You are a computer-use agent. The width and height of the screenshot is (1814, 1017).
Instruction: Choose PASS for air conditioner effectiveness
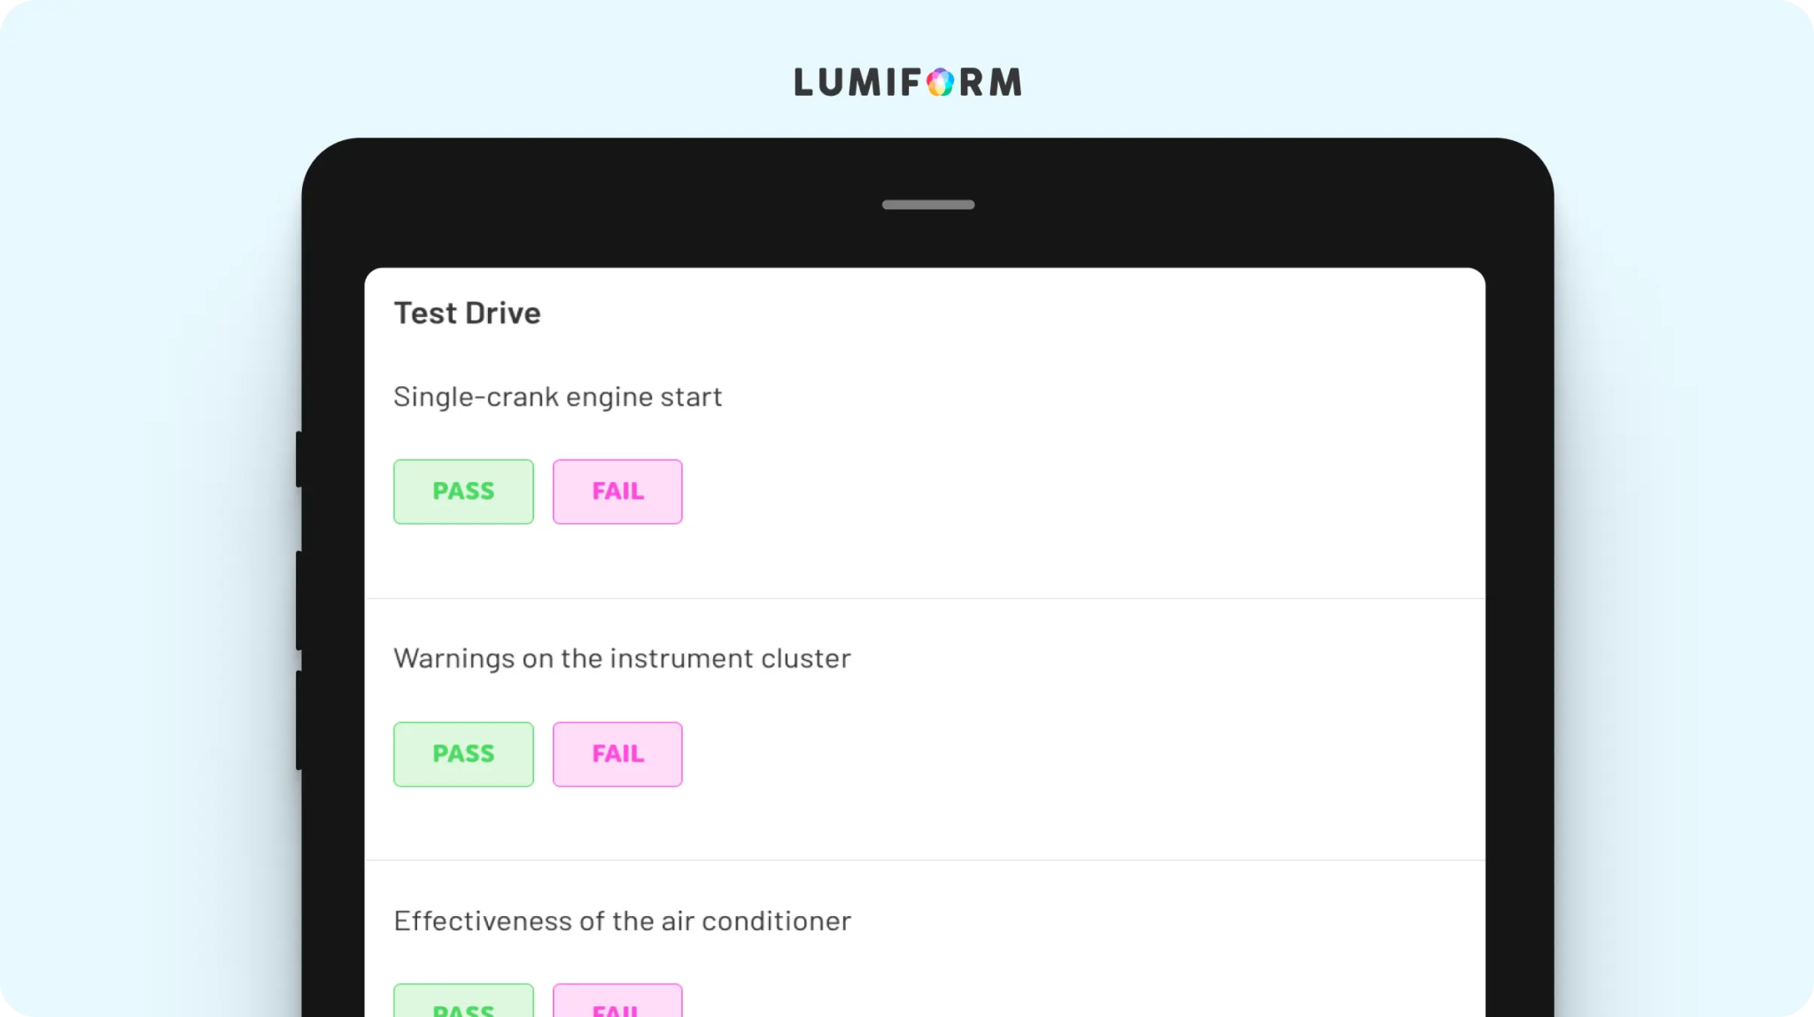click(x=463, y=1001)
